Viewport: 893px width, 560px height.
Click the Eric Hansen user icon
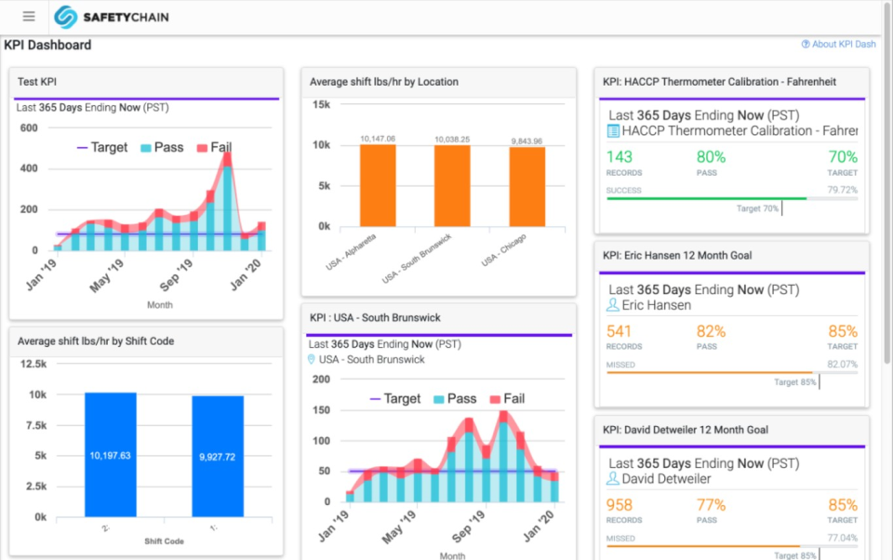click(x=613, y=305)
